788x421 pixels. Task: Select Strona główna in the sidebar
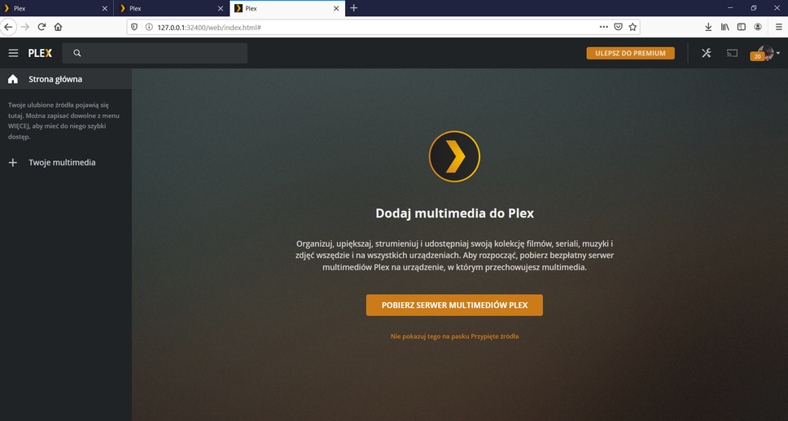click(x=66, y=79)
